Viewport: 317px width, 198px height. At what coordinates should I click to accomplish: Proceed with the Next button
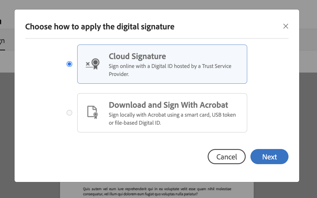pos(269,156)
